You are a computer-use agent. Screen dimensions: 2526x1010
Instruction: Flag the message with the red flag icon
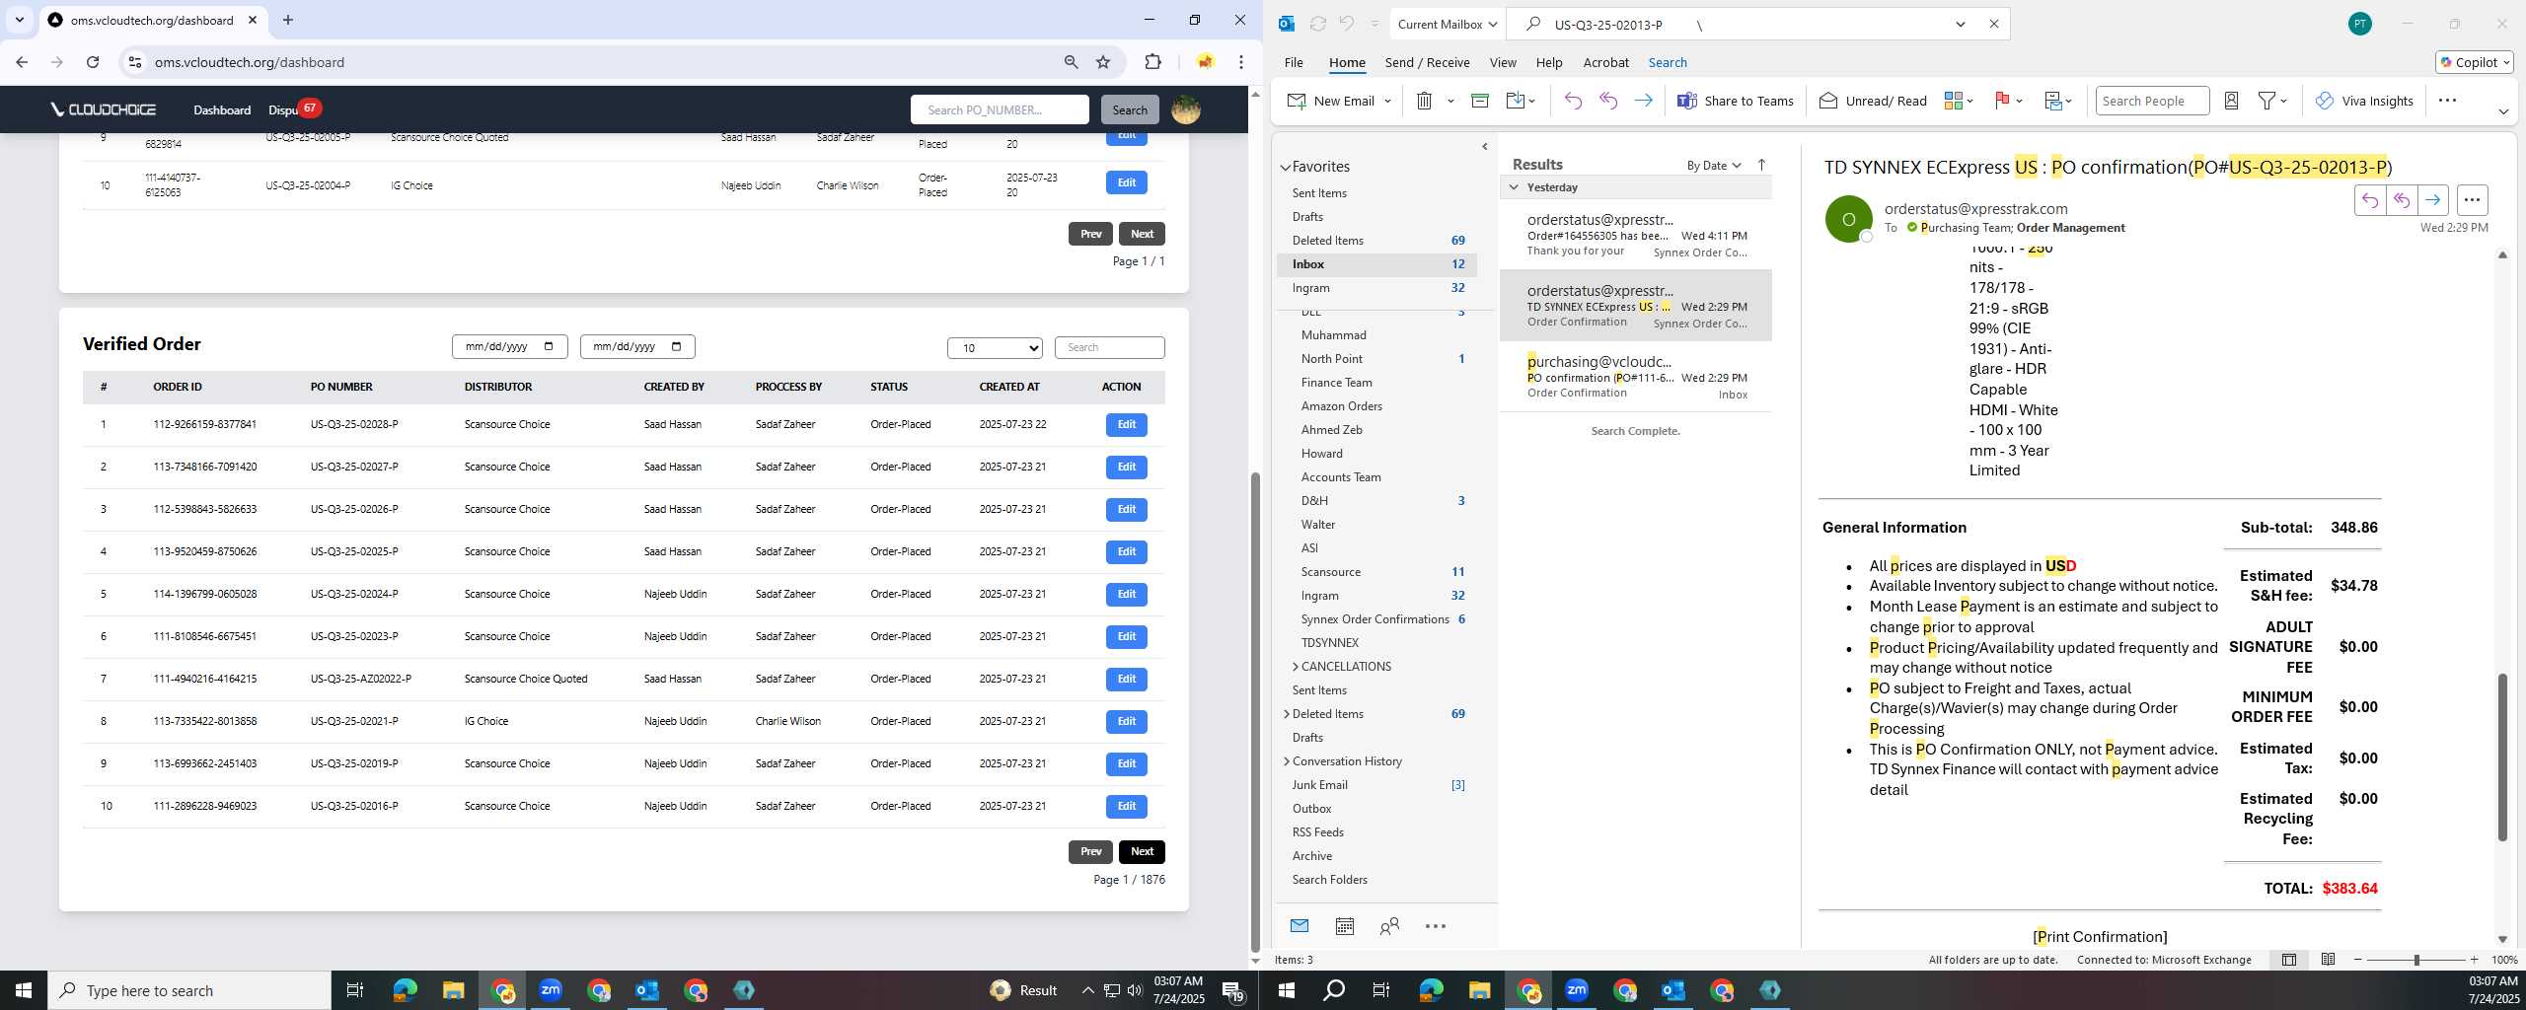[2008, 101]
